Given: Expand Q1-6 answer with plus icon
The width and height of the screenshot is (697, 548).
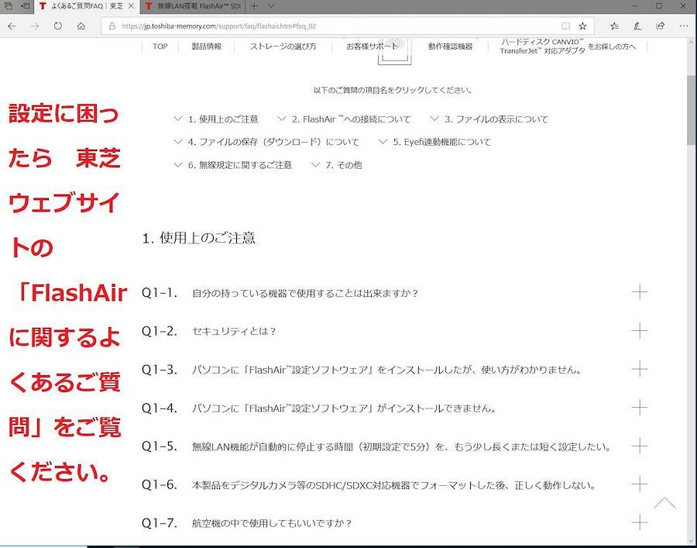Looking at the screenshot, I should pyautogui.click(x=639, y=484).
